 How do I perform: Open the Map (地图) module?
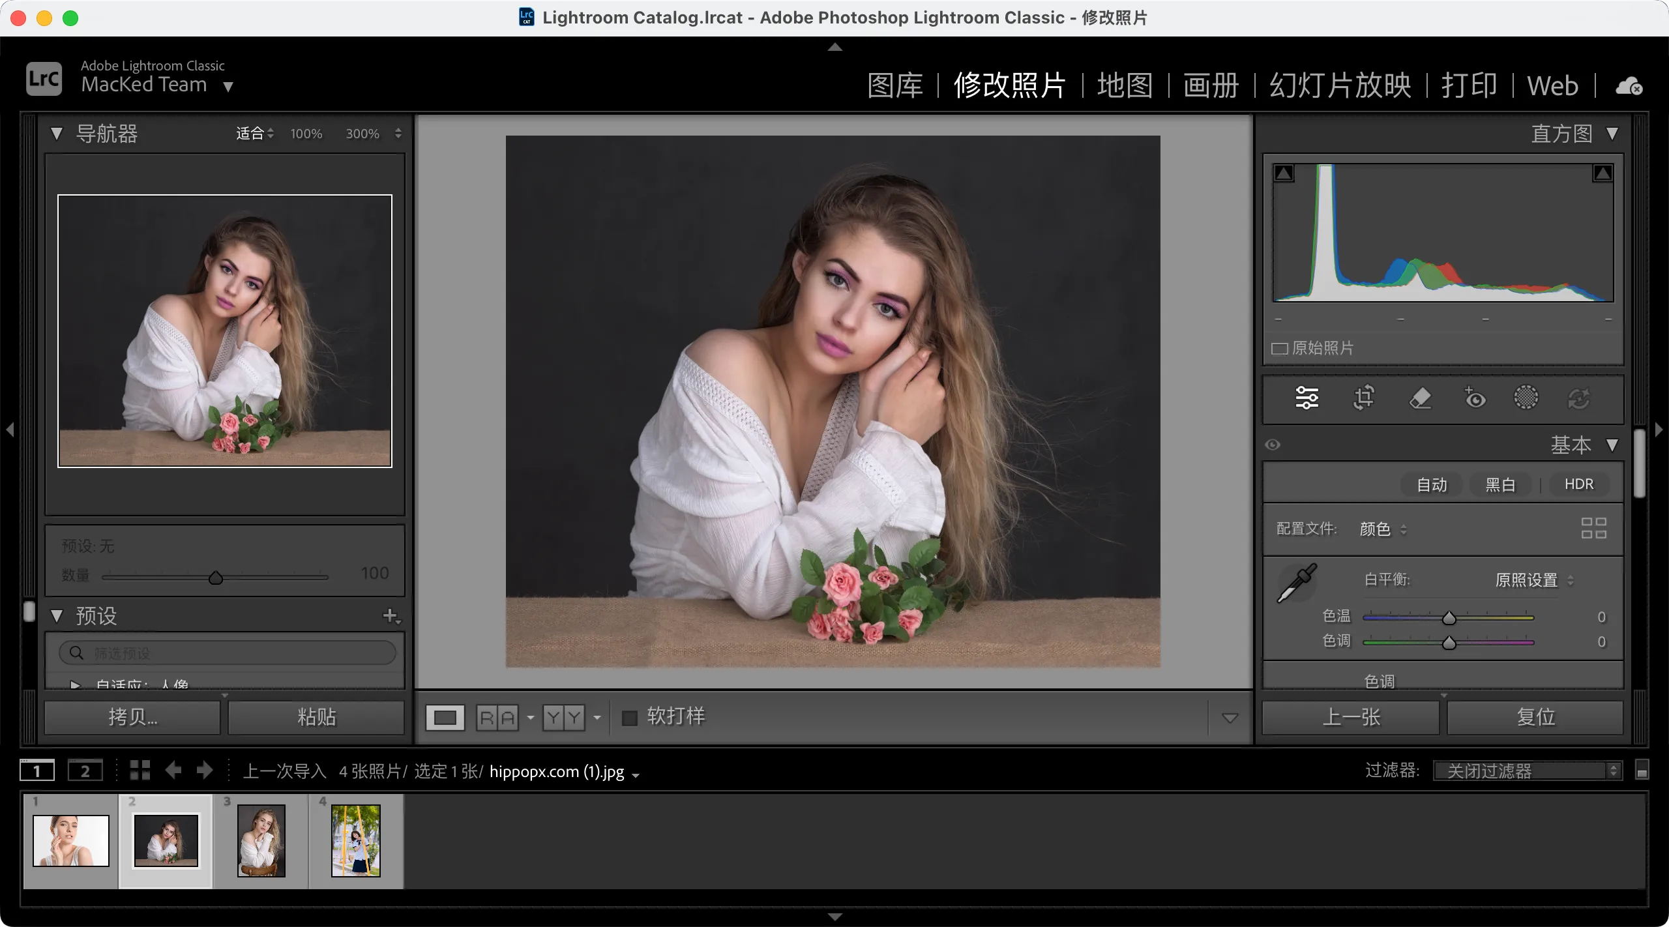(1125, 86)
